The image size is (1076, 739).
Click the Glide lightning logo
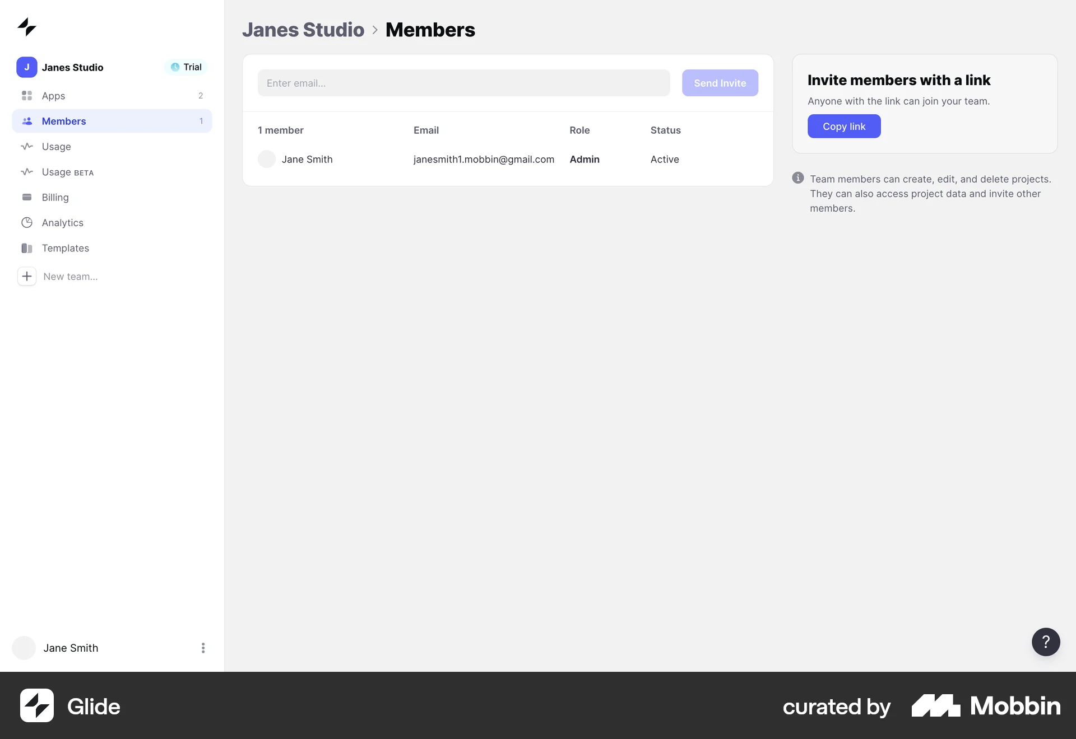[x=26, y=26]
